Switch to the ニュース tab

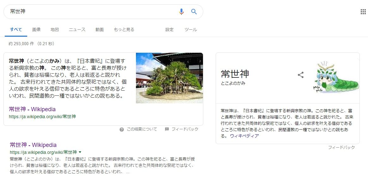(77, 30)
